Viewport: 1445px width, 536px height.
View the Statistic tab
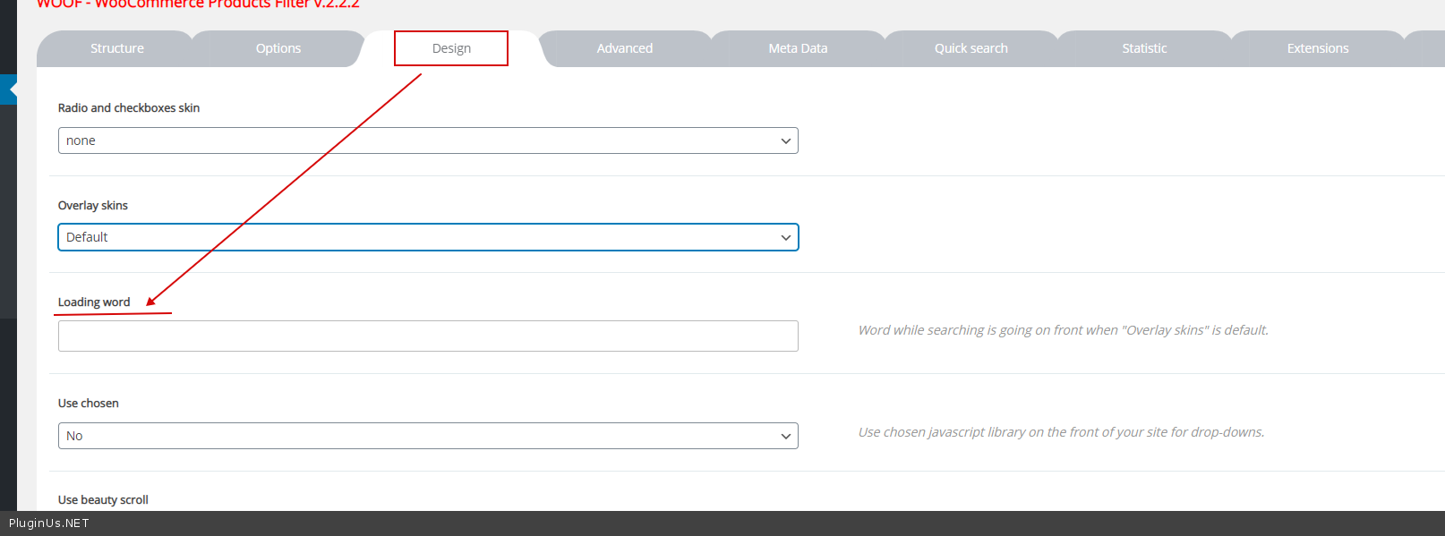[x=1143, y=48]
